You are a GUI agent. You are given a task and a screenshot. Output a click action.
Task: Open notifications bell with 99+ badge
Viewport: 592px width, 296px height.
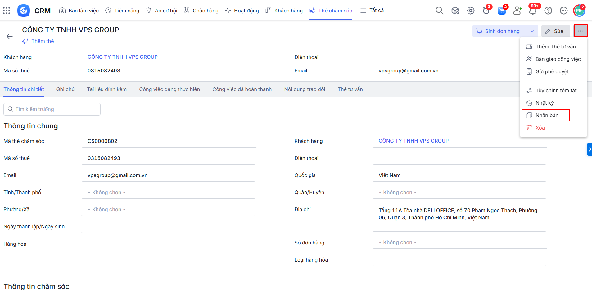coord(532,11)
